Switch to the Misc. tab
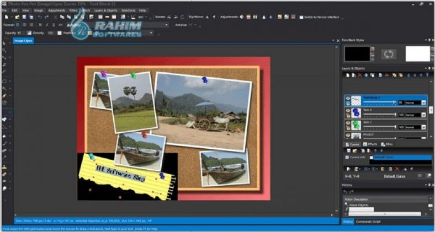The image size is (435, 232). [387, 144]
